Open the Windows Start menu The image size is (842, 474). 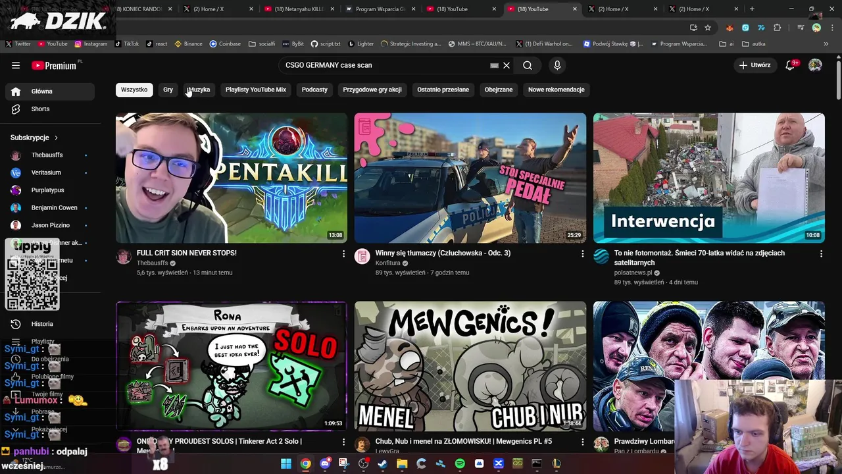pyautogui.click(x=286, y=463)
